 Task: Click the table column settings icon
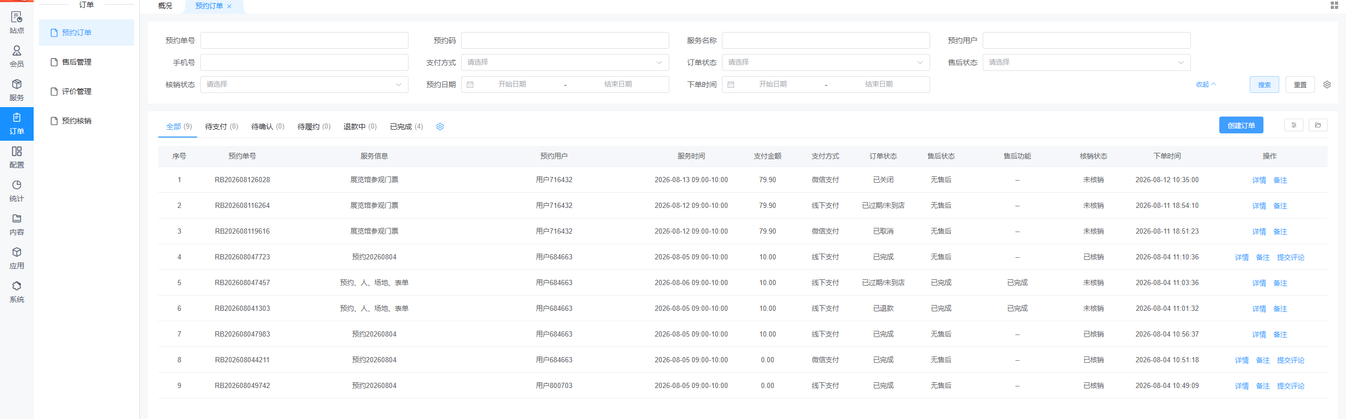[x=1294, y=125]
